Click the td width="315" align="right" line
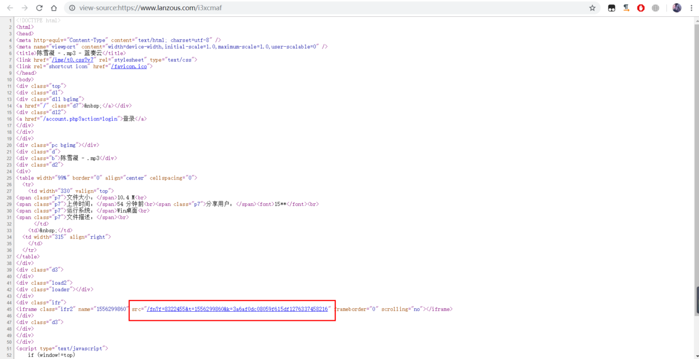The image size is (699, 359). [67, 237]
